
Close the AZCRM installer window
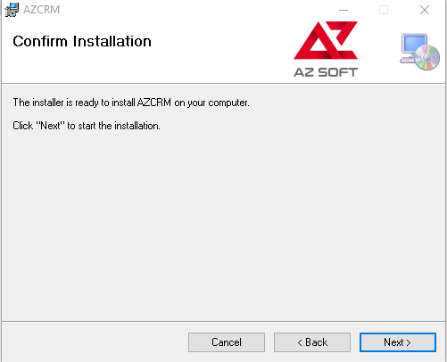point(425,10)
